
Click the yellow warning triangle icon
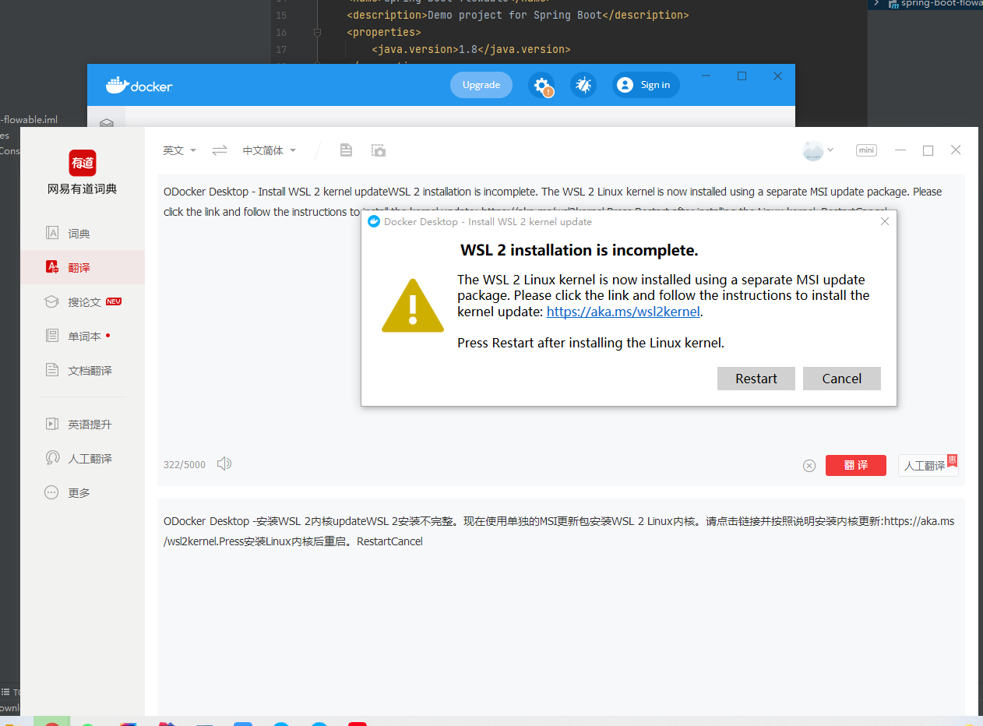pyautogui.click(x=412, y=305)
